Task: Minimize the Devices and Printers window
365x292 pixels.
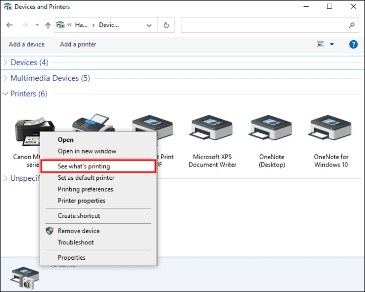Action: coord(306,6)
